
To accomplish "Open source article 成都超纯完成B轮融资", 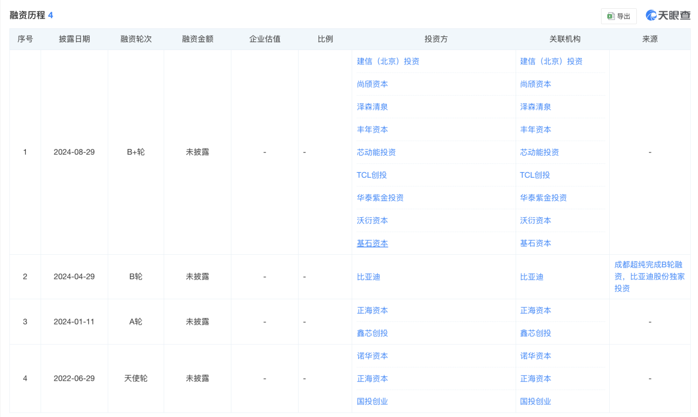I will (650, 276).
